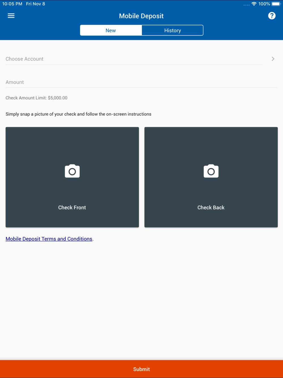Focus the Amount input field
Screen dimensions: 283x378
(x=141, y=82)
